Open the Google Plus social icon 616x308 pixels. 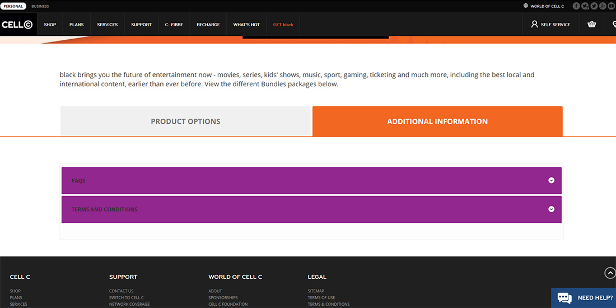(x=603, y=6)
